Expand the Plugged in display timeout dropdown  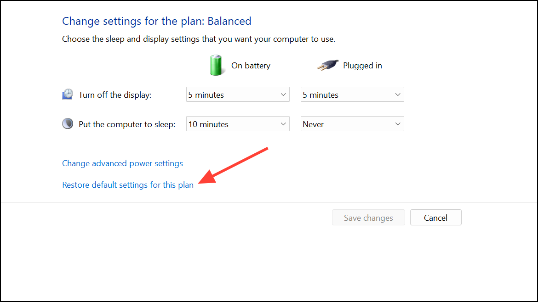pos(352,95)
